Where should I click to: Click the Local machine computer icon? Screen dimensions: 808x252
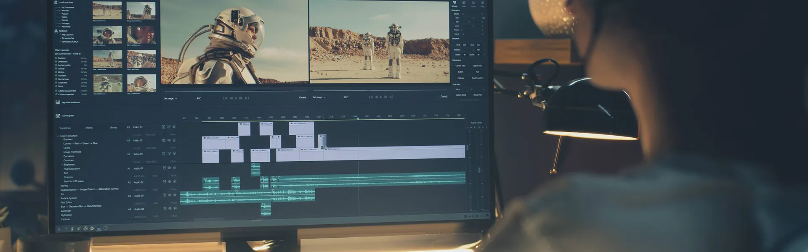pyautogui.click(x=56, y=3)
